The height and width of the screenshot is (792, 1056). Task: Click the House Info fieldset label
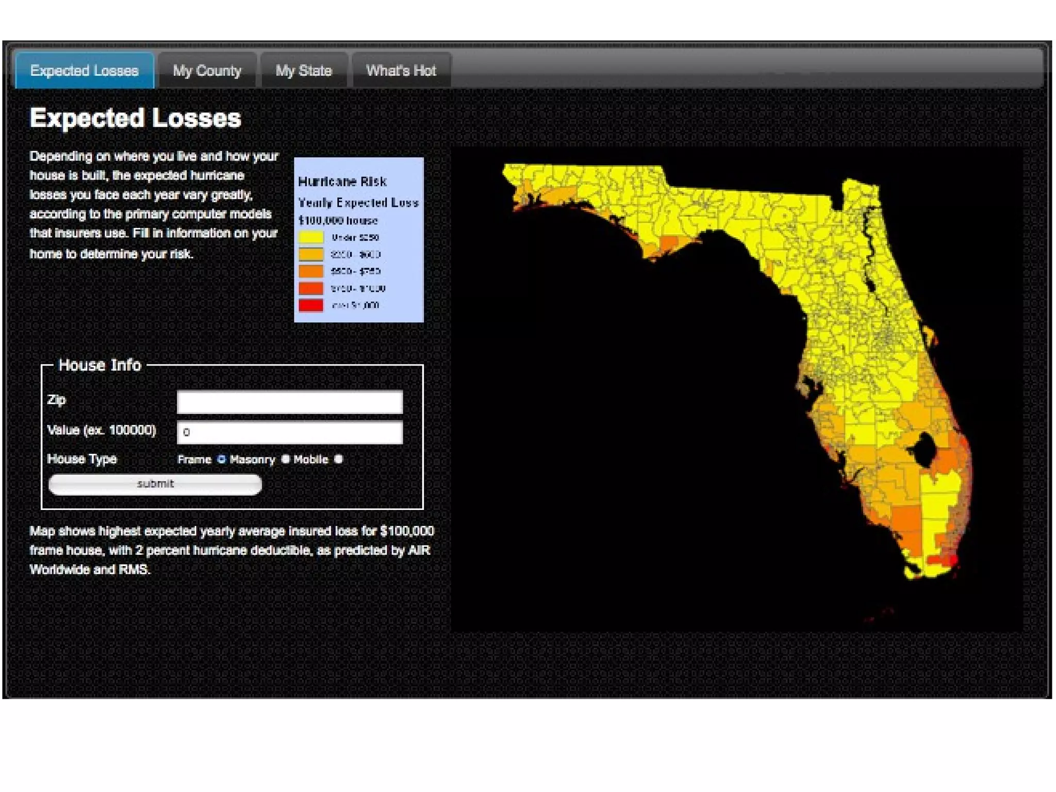click(x=100, y=365)
